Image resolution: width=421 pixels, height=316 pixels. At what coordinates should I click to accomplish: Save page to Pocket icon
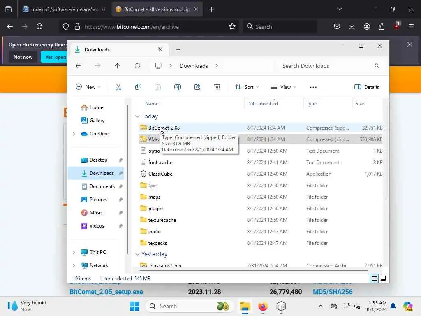337,26
